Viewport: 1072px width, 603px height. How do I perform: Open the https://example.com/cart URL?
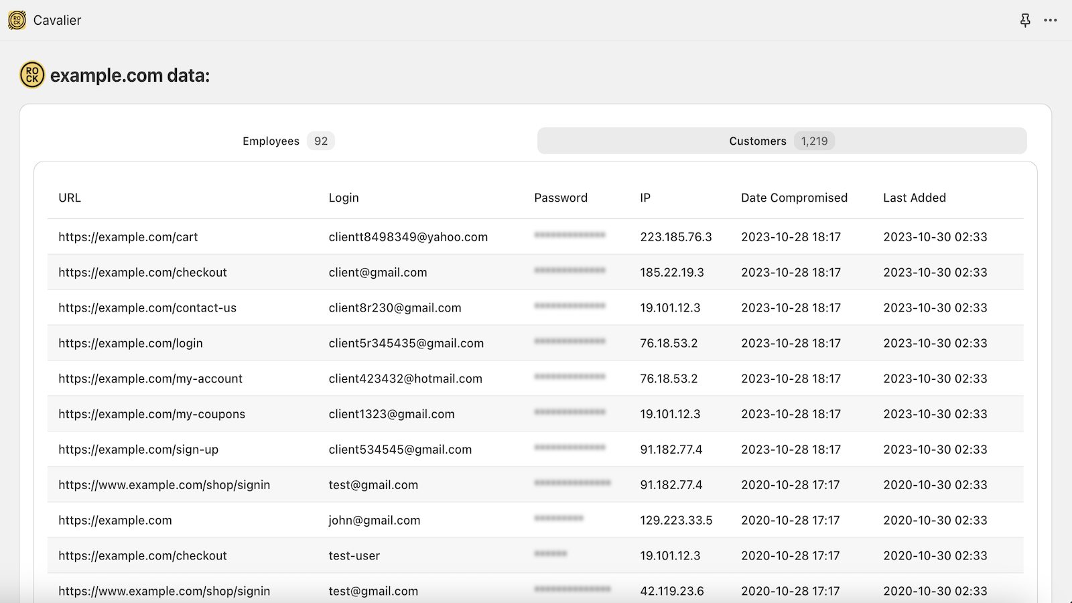pos(128,237)
